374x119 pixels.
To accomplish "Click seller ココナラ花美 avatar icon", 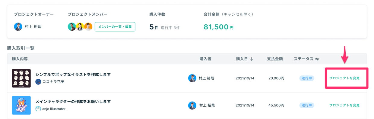I will [x=38, y=81].
